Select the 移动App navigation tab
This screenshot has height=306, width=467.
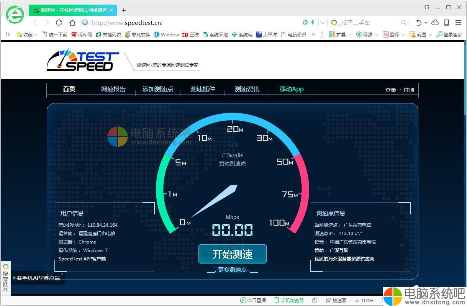pyautogui.click(x=292, y=89)
